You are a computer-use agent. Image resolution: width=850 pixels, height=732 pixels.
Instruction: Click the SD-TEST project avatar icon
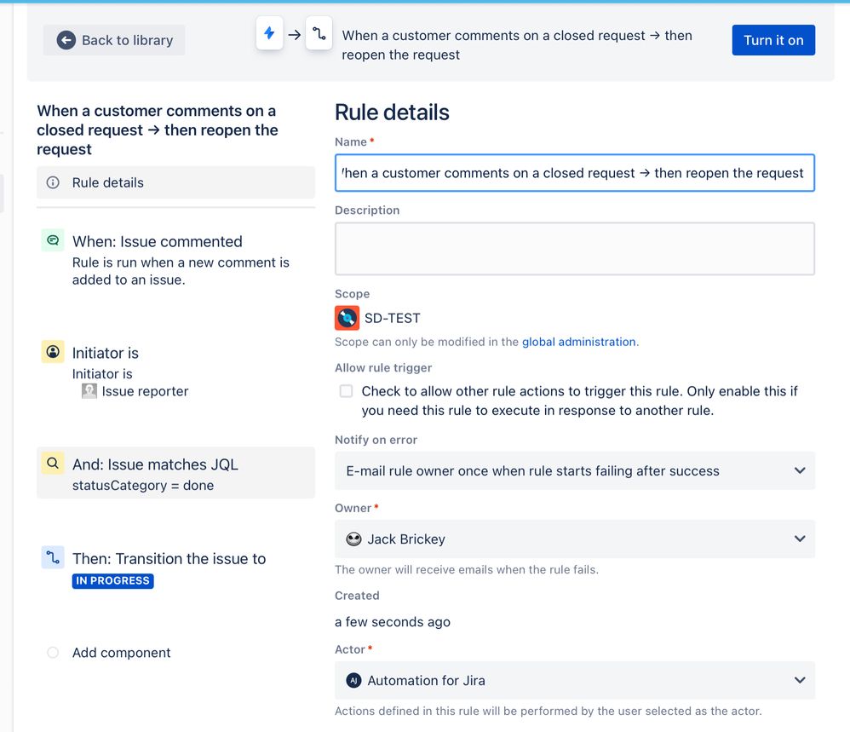347,318
